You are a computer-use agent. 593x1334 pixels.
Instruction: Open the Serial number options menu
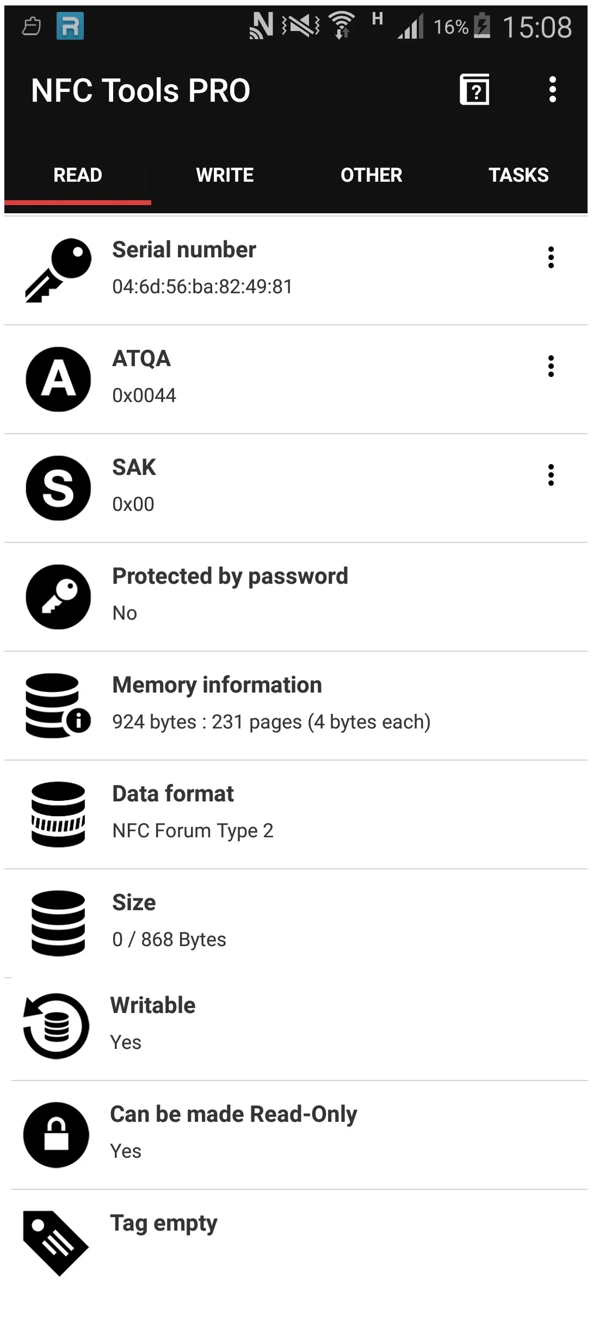[551, 257]
